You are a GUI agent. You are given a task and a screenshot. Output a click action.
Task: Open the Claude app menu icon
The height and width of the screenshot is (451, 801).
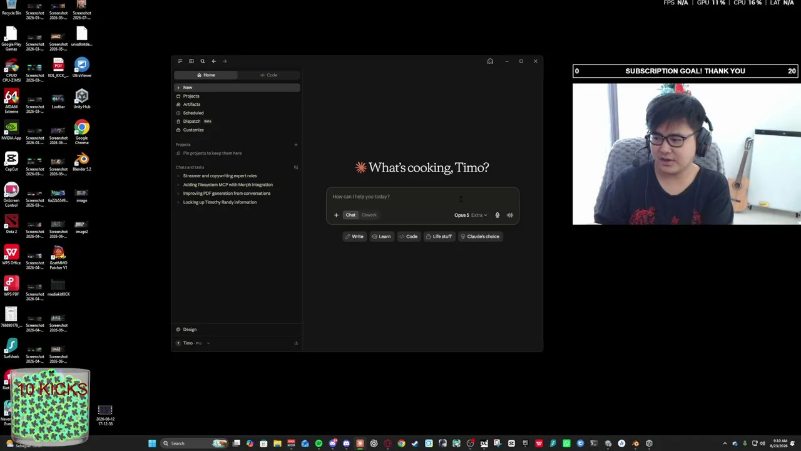[180, 61]
